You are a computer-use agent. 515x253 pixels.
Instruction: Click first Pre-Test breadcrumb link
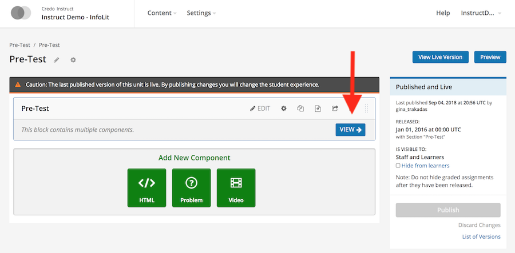click(x=19, y=45)
